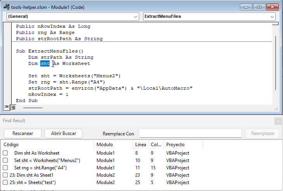
Task: Click the 'Sub ExtractMenuFiles()' code line
Action: point(50,51)
